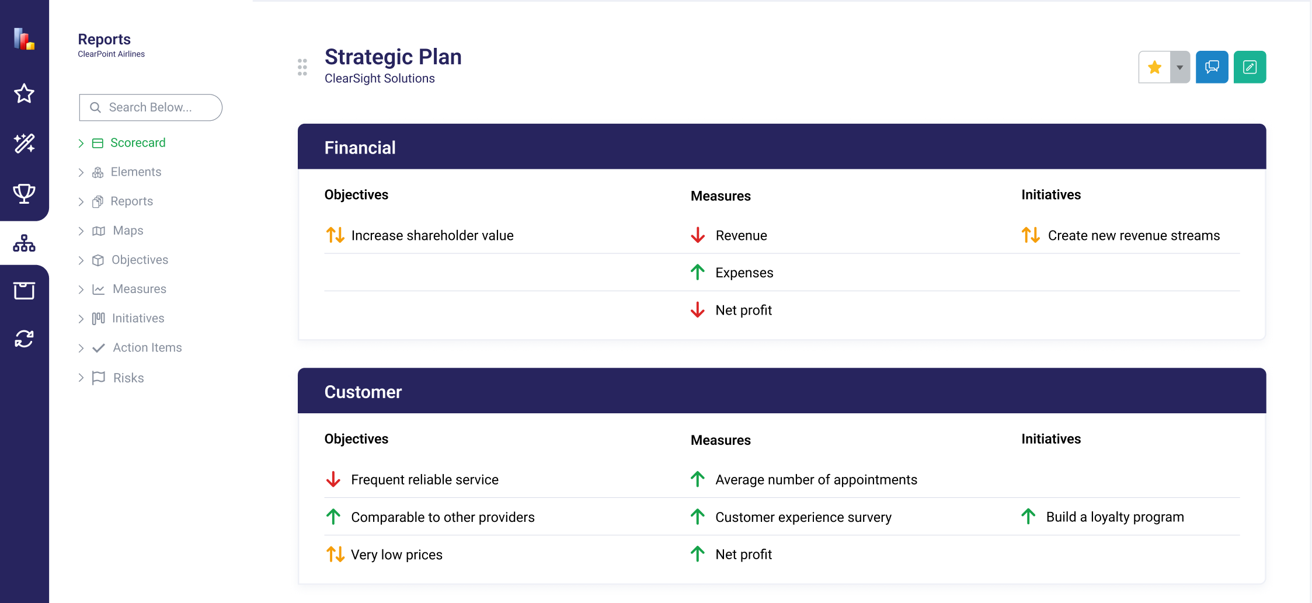Open comments using the blue chat icon
Screen dimensions: 1312x603
[x=1212, y=67]
